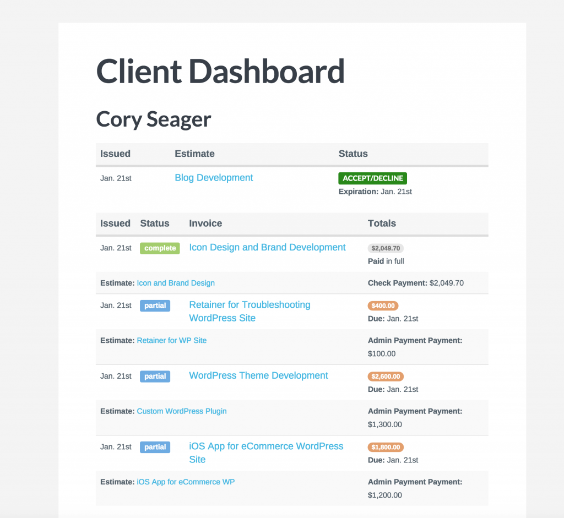Open the Blog Development estimate link

tap(214, 178)
